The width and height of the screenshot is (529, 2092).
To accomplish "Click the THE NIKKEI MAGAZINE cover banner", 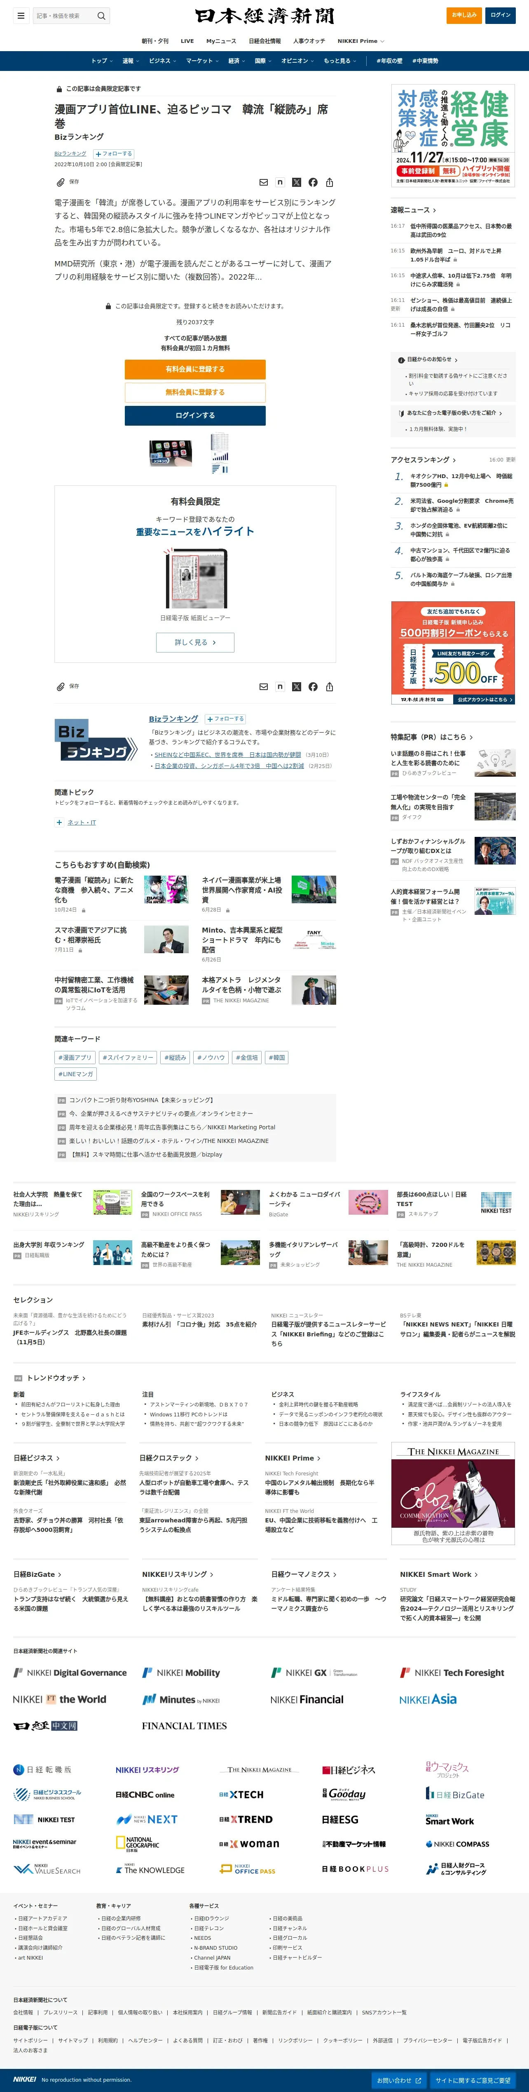I will [453, 1494].
